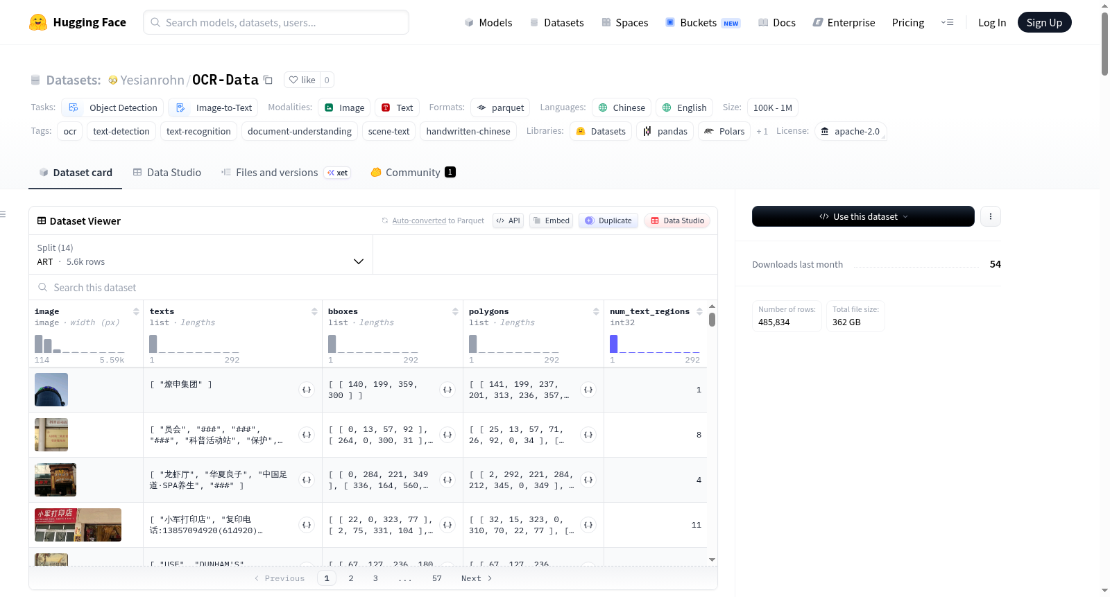Click the Auto-converted link
The width and height of the screenshot is (1110, 597).
pos(419,220)
